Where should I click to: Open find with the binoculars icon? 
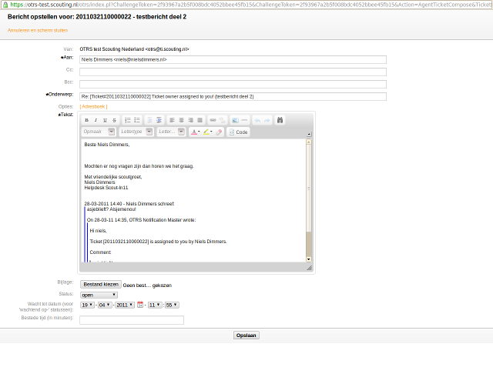280,120
